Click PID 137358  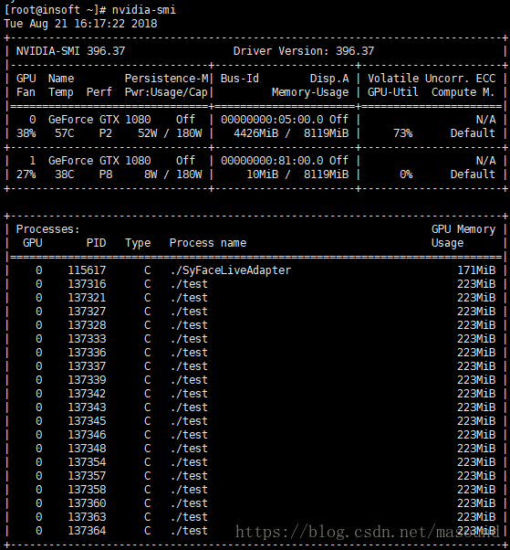tap(87, 490)
